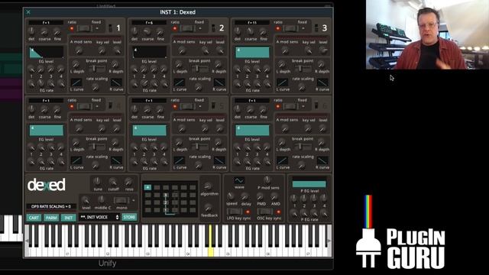Click operator 1 output level knob
489x275 pixels.
point(117,50)
